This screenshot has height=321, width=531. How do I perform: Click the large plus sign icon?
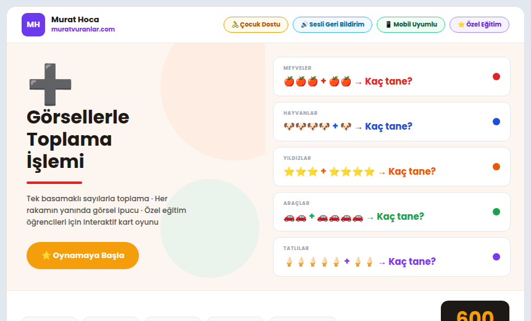coord(50,85)
